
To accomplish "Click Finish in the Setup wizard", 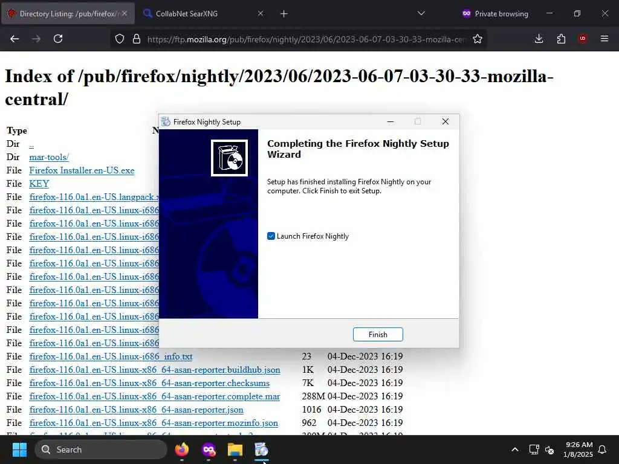I will pyautogui.click(x=378, y=334).
